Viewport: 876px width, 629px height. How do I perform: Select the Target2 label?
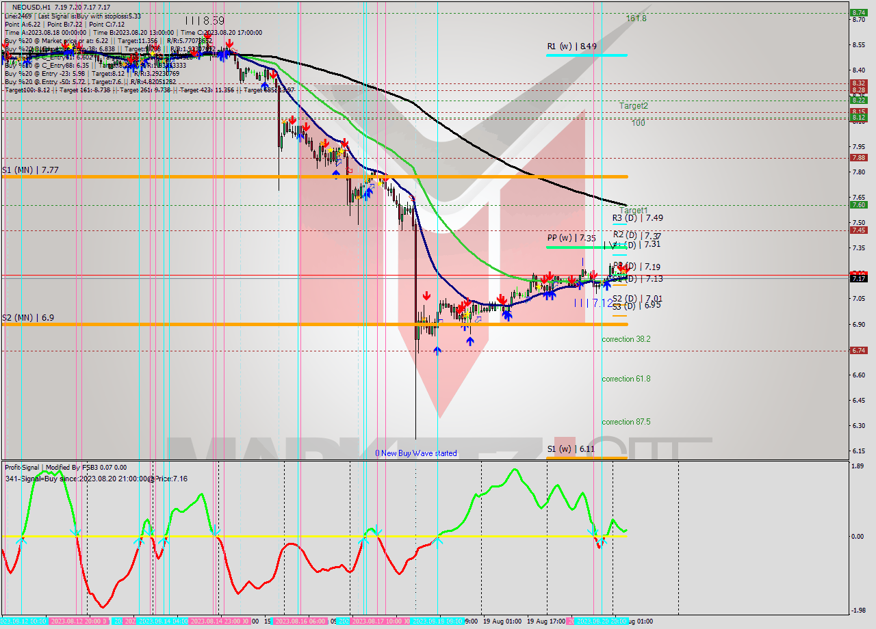point(634,106)
